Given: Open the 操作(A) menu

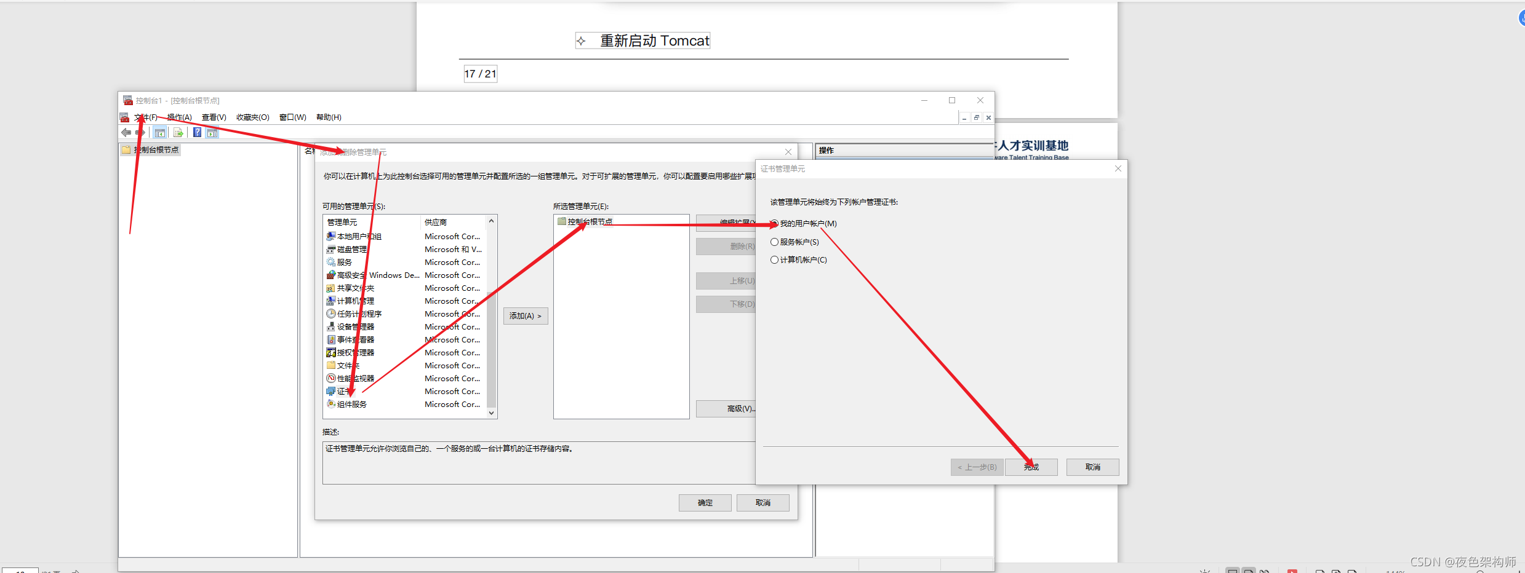Looking at the screenshot, I should point(180,117).
